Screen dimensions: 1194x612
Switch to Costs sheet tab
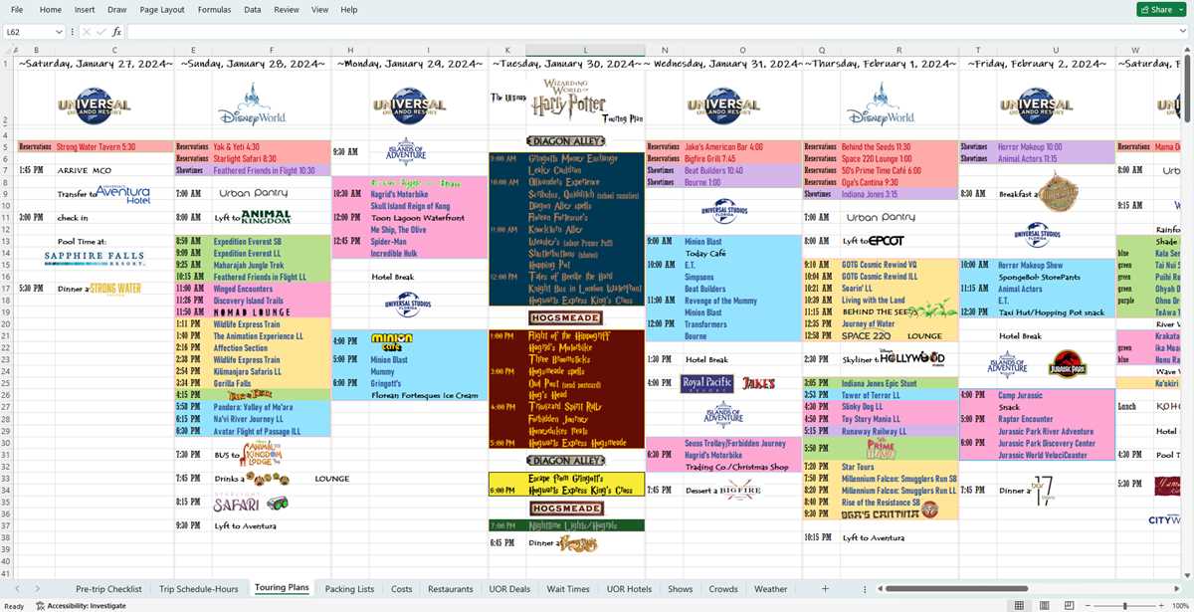(402, 589)
